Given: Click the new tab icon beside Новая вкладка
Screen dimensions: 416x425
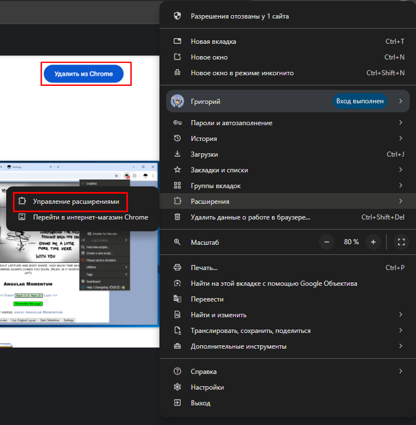Looking at the screenshot, I should [x=177, y=41].
